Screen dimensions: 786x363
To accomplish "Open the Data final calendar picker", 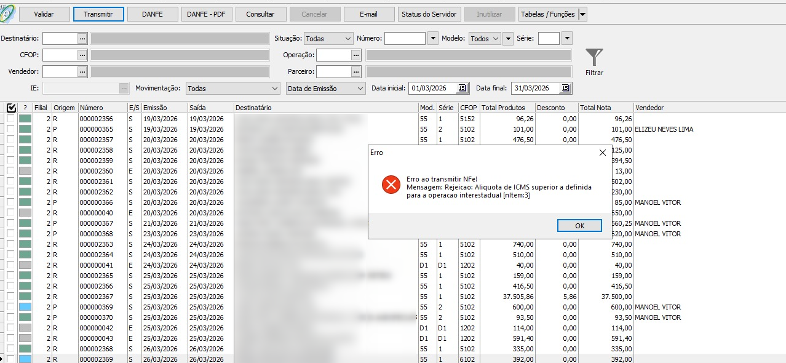I will pos(565,88).
